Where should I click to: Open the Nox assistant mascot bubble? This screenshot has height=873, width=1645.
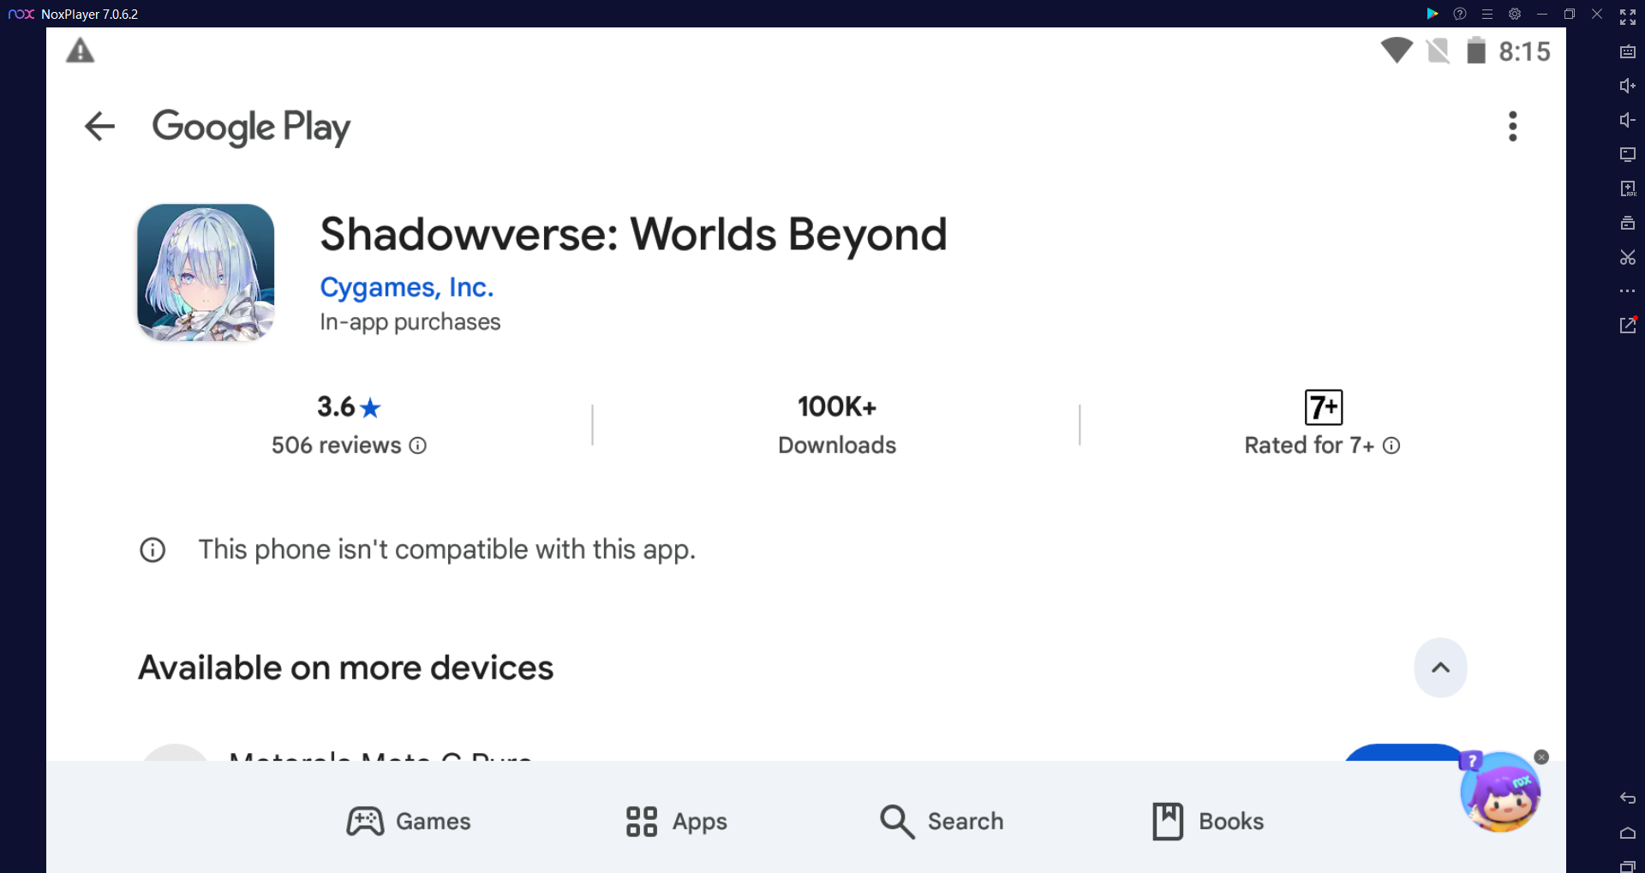pos(1500,792)
